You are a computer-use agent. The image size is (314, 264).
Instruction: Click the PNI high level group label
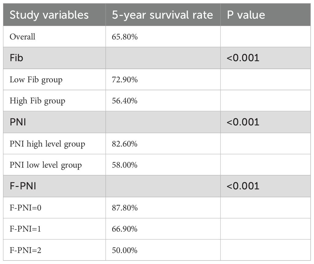(x=47, y=144)
